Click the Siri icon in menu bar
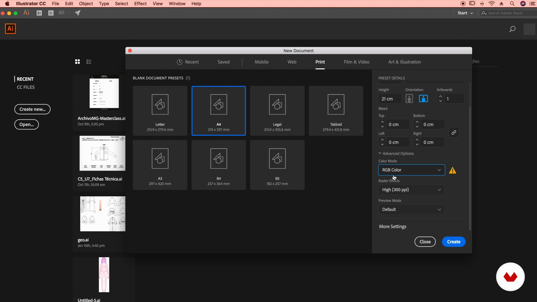537x302 pixels. click(523, 4)
